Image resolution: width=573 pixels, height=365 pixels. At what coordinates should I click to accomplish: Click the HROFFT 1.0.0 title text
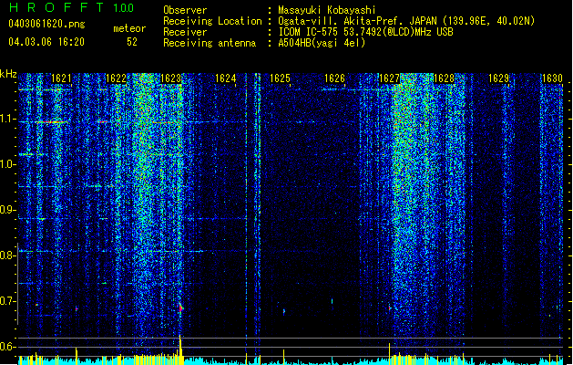[x=71, y=7]
